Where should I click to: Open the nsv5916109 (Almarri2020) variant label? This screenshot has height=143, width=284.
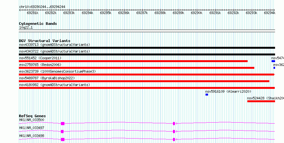click(x=228, y=91)
